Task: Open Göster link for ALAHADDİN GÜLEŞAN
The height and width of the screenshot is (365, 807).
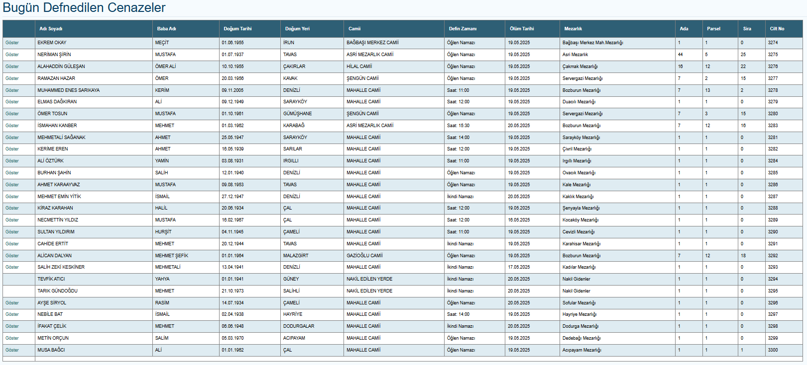Action: (x=12, y=67)
